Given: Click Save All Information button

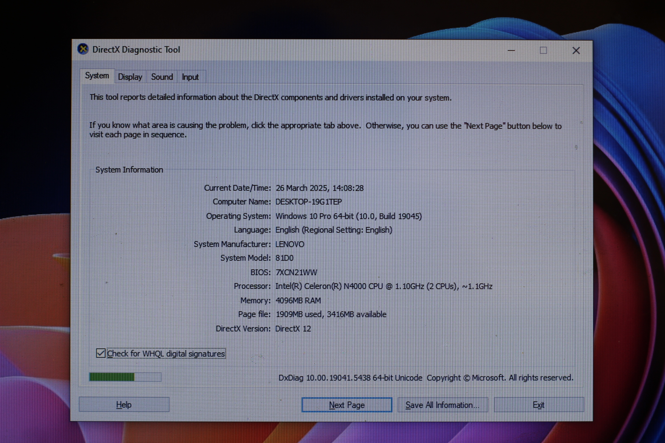Looking at the screenshot, I should [x=442, y=405].
